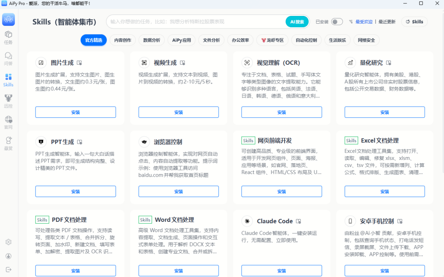Click the small icon beside 图片生成 title
The width and height of the screenshot is (444, 277).
point(80,63)
